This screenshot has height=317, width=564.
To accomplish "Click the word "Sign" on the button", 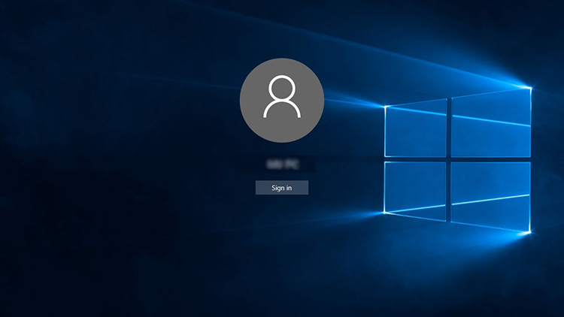I will [277, 188].
